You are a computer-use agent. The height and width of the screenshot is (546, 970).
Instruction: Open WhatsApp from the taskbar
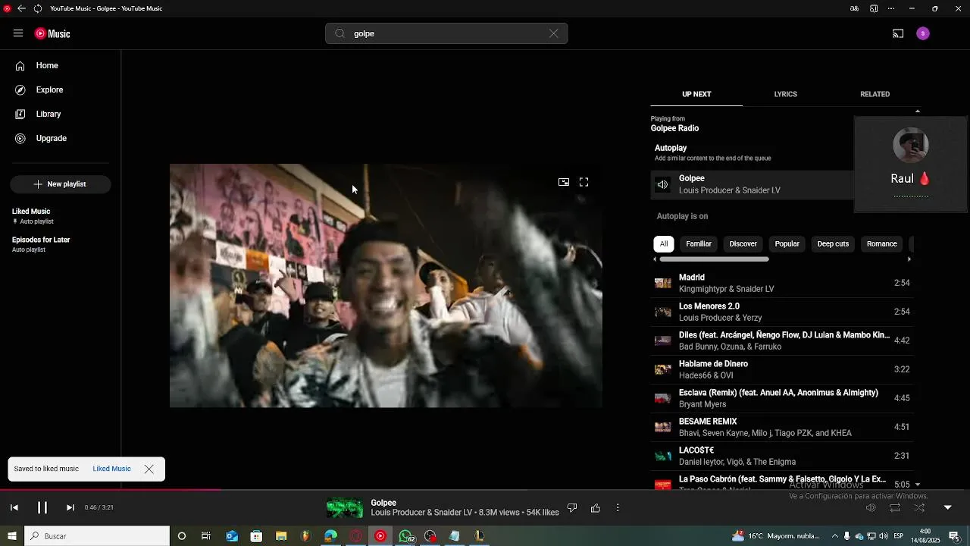[405, 536]
